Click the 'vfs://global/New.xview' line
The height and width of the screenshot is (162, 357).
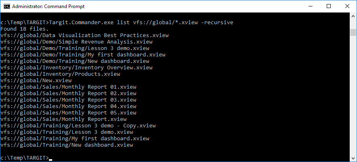coord(36,81)
